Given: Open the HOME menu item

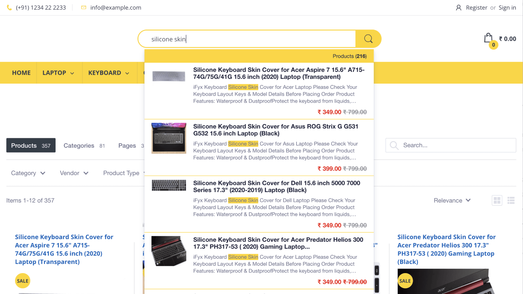Looking at the screenshot, I should pos(21,73).
